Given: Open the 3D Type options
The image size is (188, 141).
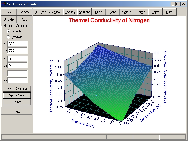Looking at the screenshot, I should (x=40, y=12).
